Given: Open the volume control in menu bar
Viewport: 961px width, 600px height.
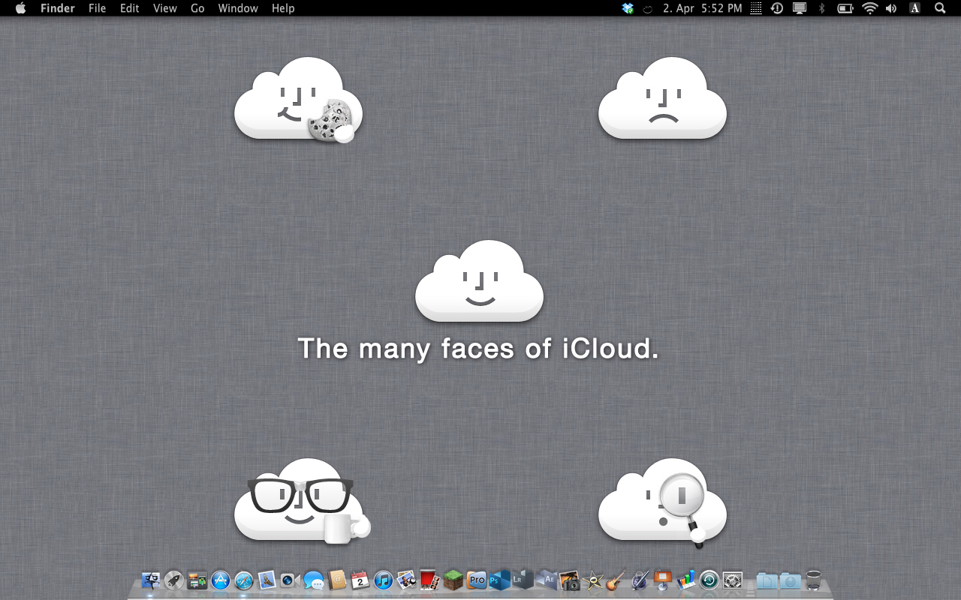Looking at the screenshot, I should (x=891, y=8).
